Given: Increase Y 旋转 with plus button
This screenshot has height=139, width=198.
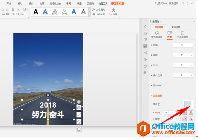Looking at the screenshot, I should (178, 119).
